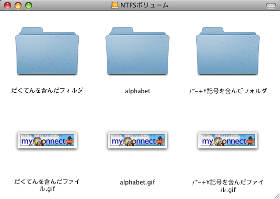Click the だくてんを含んだフォルダ name label
The height and width of the screenshot is (199, 280).
coord(47,91)
